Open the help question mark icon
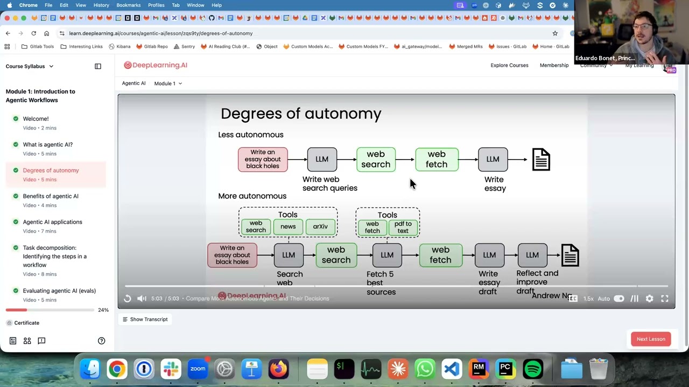The height and width of the screenshot is (387, 689). pos(101,341)
